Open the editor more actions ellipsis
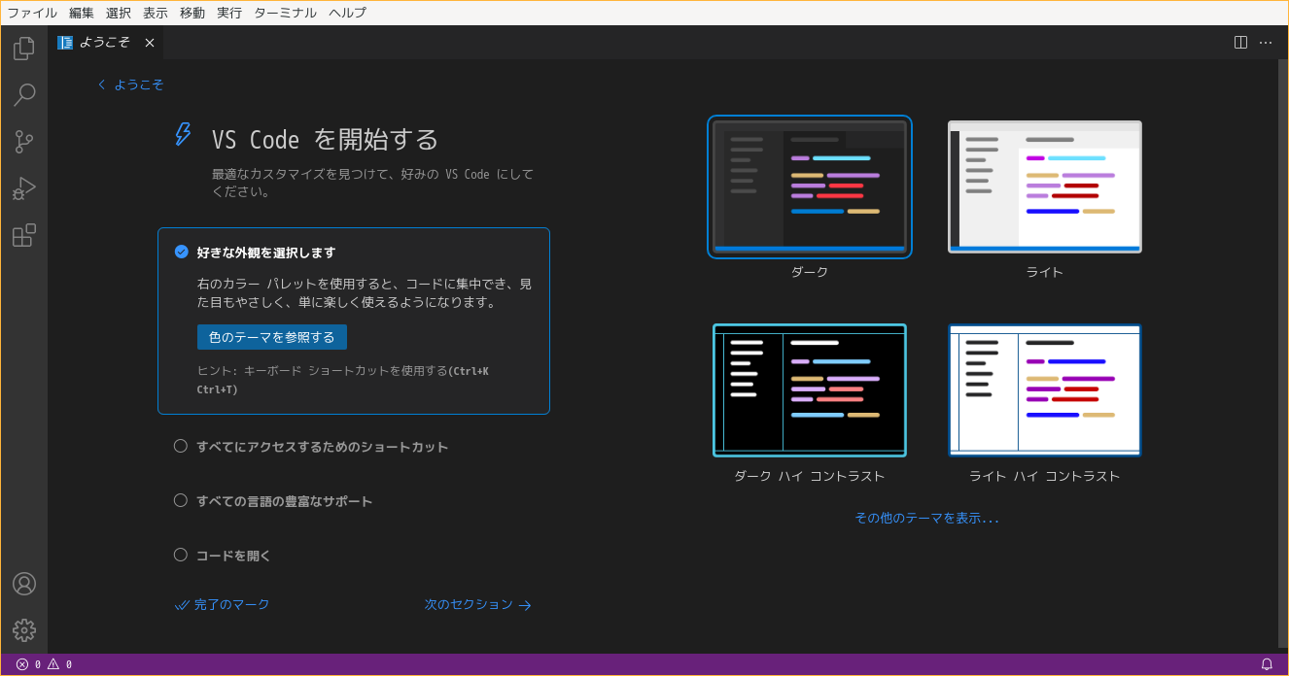Screen dimensions: 1289x676 pos(1266,42)
